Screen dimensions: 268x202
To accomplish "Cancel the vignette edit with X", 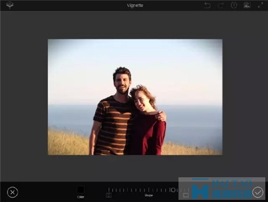I will click(12, 192).
